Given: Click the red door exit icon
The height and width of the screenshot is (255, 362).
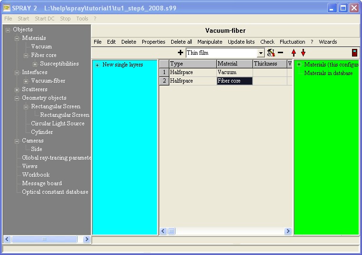Looking at the screenshot, I should point(354,53).
